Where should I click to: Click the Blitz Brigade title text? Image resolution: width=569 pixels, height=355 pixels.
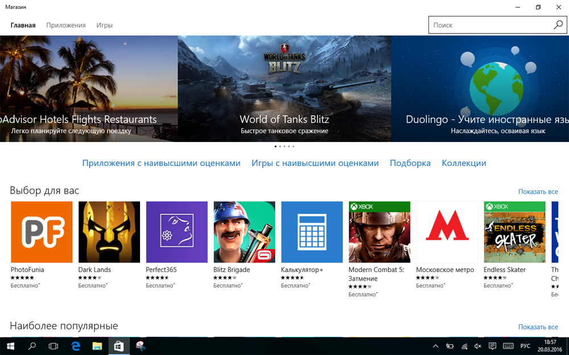[x=232, y=269]
